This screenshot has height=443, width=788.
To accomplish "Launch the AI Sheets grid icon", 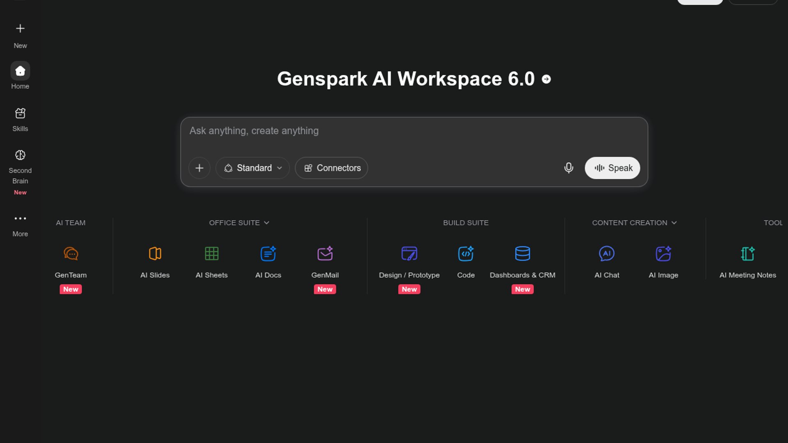I will 212,253.
